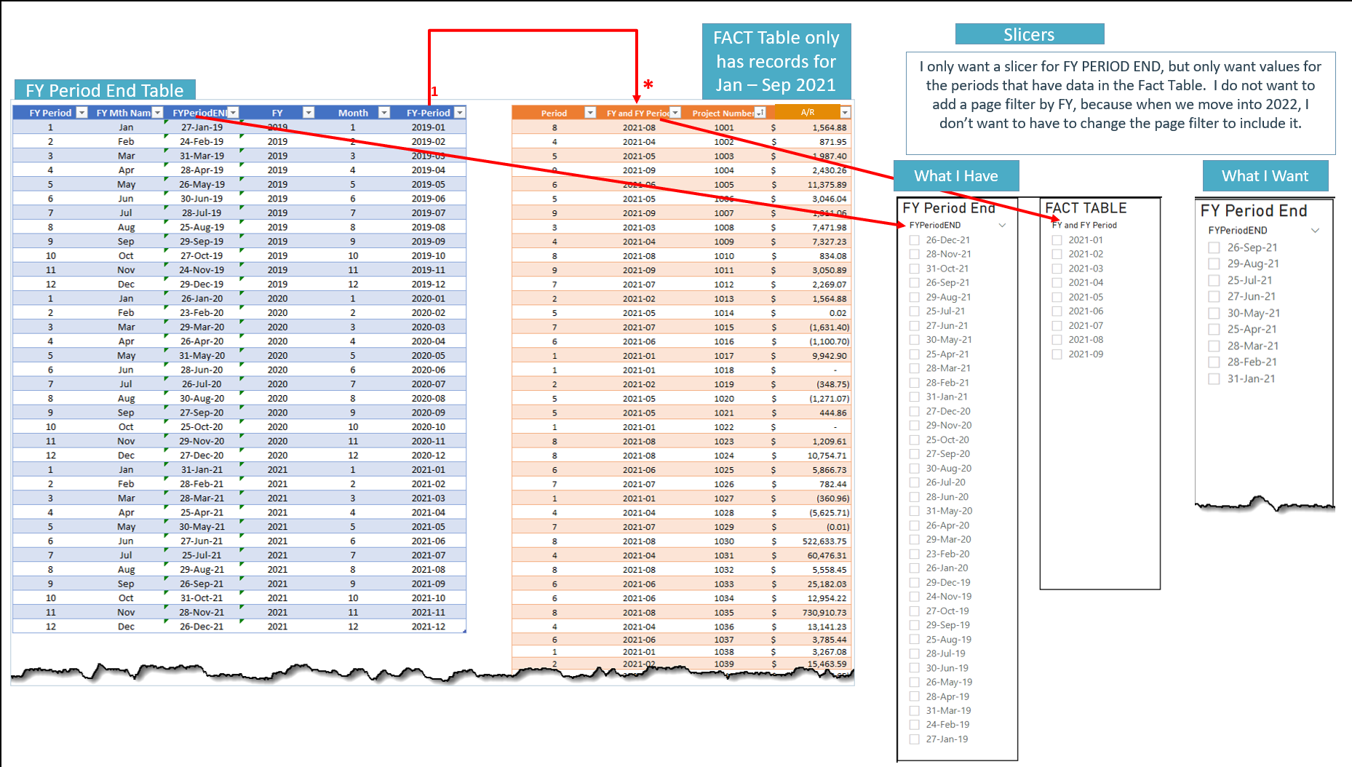
Task: Open the Period column filter in fact table
Action: [590, 112]
